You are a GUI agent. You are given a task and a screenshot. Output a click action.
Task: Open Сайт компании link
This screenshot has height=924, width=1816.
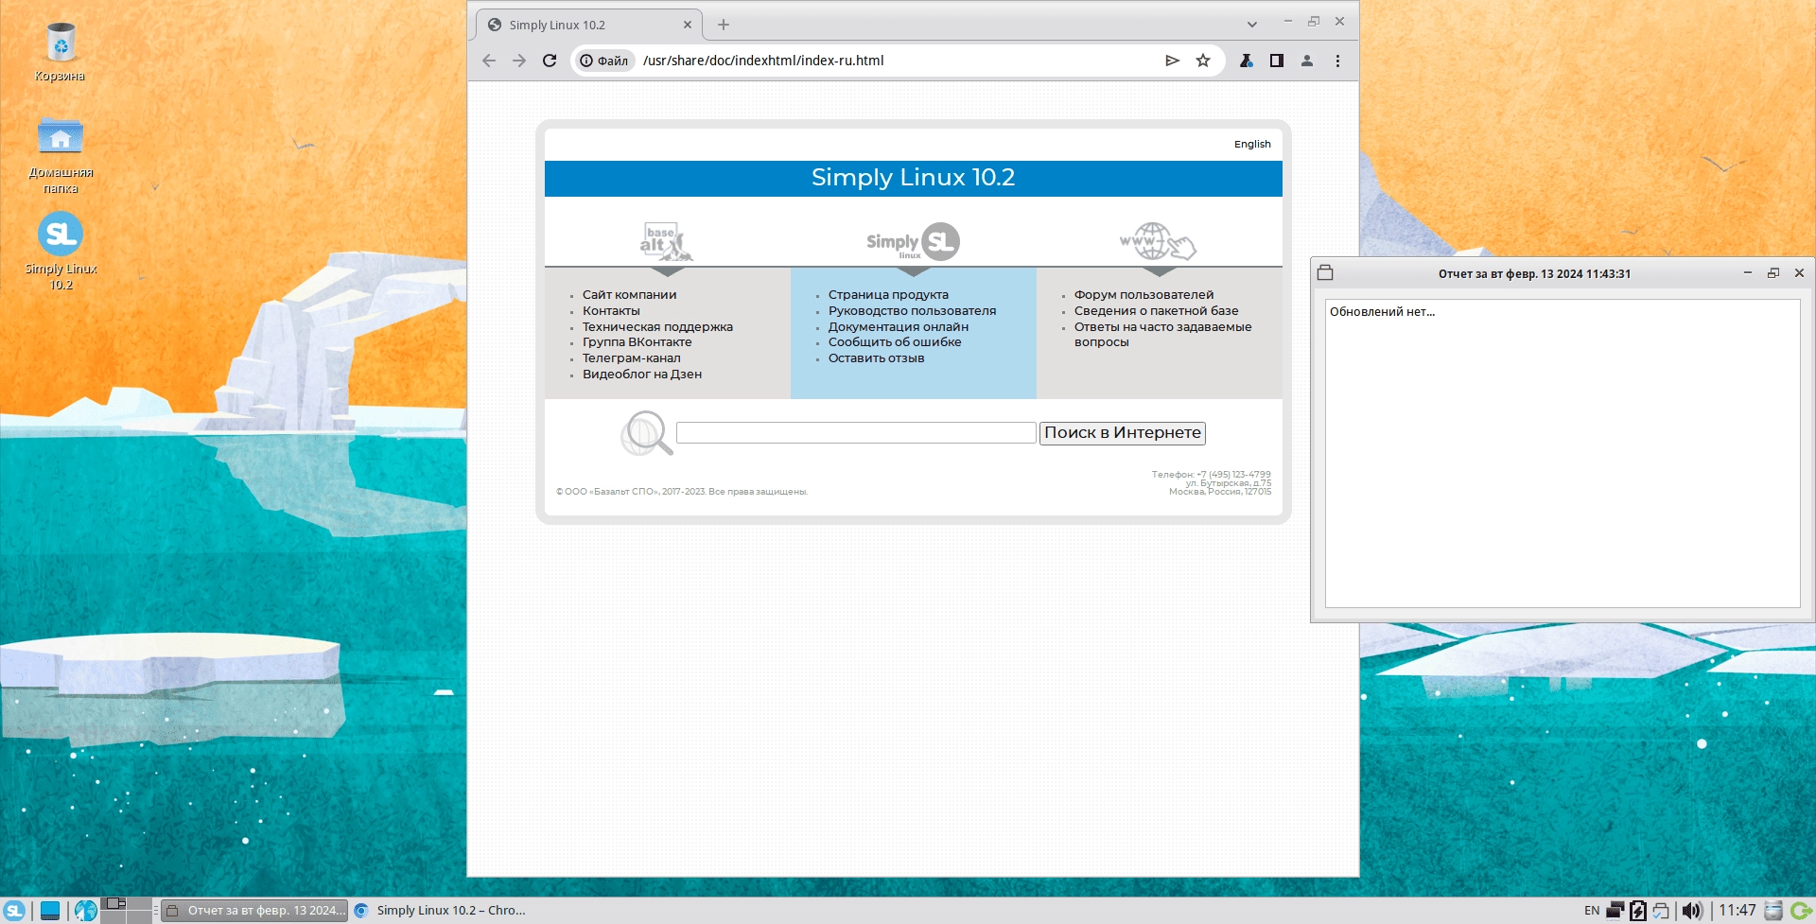point(629,295)
